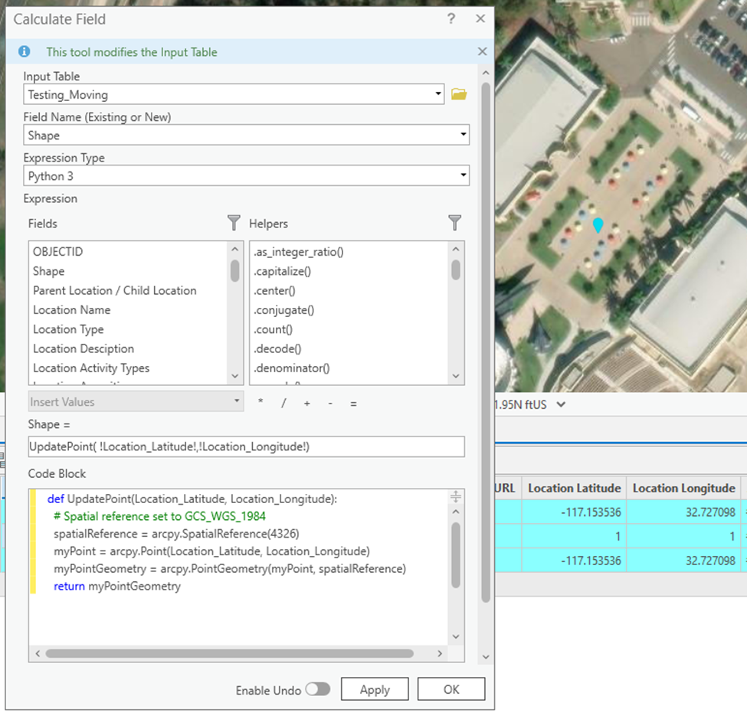
Task: Select .capitalize() in the Helpers list
Action: [283, 271]
